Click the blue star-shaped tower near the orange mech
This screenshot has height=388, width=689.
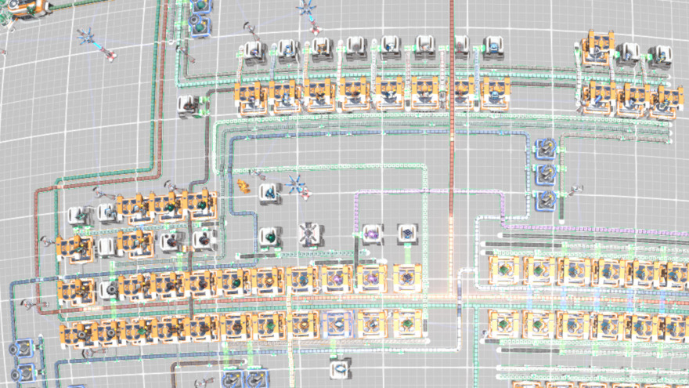[296, 185]
